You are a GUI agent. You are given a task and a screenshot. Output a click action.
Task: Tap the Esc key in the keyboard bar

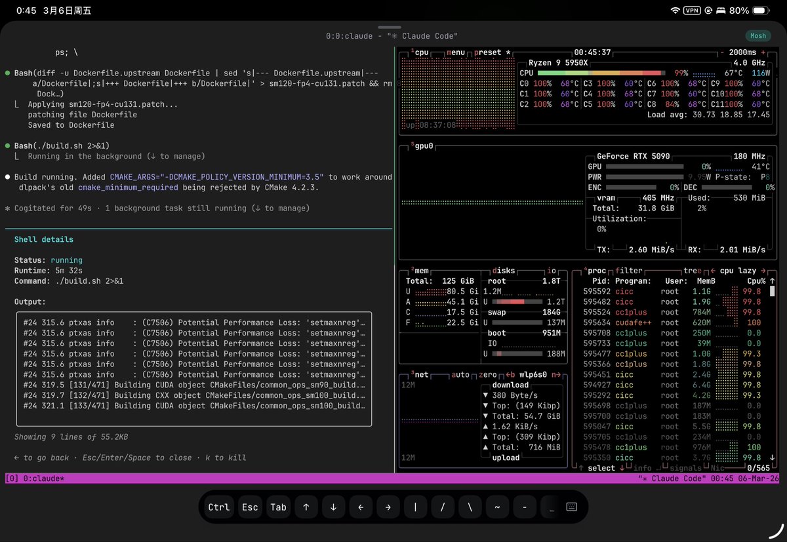point(250,507)
